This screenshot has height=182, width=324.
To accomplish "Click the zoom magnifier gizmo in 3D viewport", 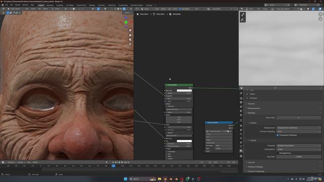I will tap(130, 30).
